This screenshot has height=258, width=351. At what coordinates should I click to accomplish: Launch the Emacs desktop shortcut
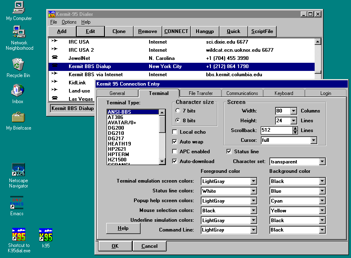click(17, 203)
